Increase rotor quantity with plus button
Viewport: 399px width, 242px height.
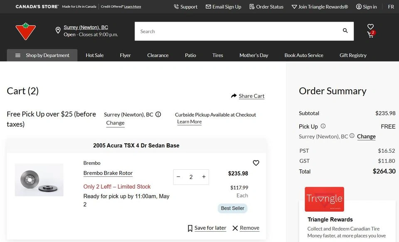pyautogui.click(x=204, y=177)
